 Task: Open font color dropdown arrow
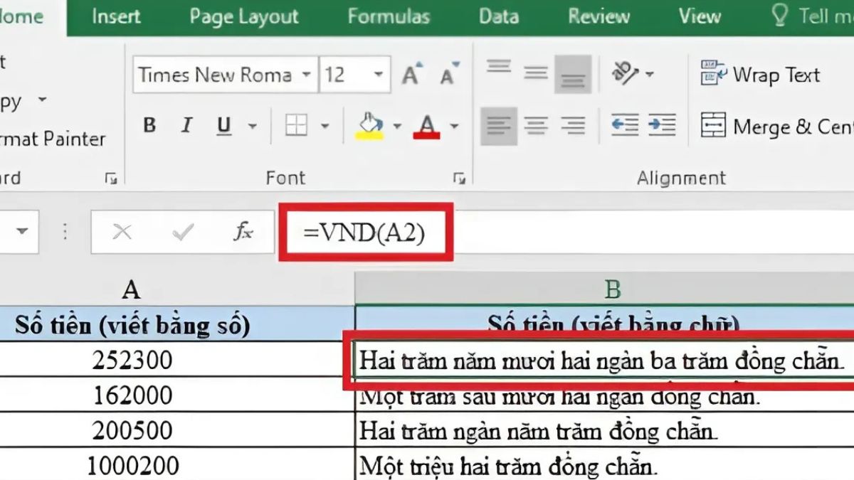454,127
